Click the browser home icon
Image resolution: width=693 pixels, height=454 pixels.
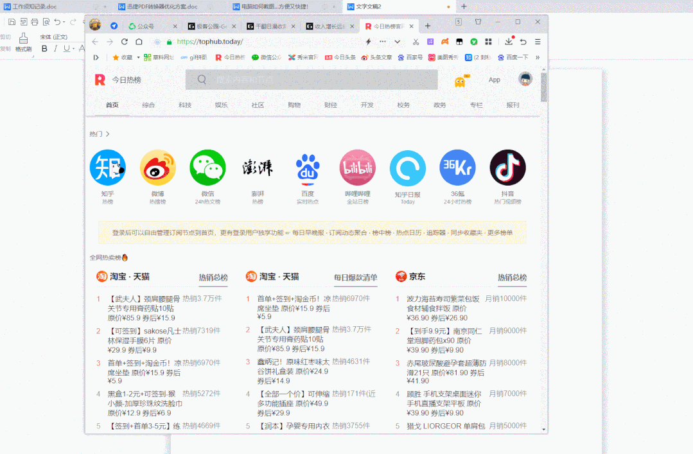click(x=139, y=40)
